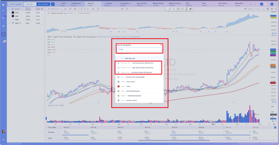
Task: Open the Relative Strength list tab
Action: tap(158, 4)
